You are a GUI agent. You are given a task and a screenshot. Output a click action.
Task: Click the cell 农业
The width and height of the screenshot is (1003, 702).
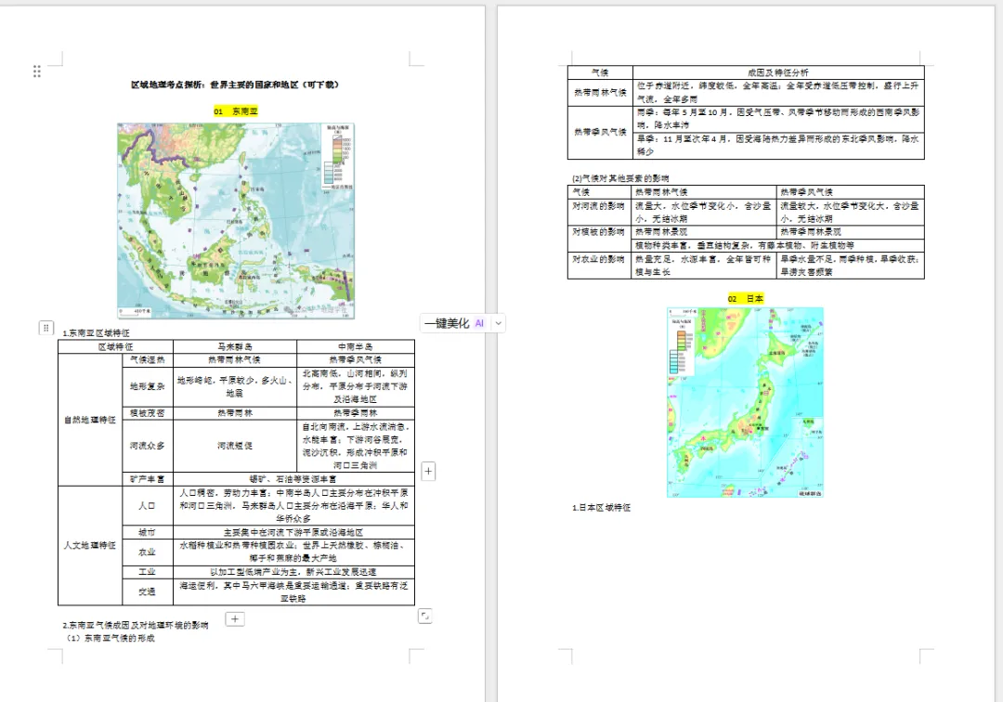tap(147, 552)
